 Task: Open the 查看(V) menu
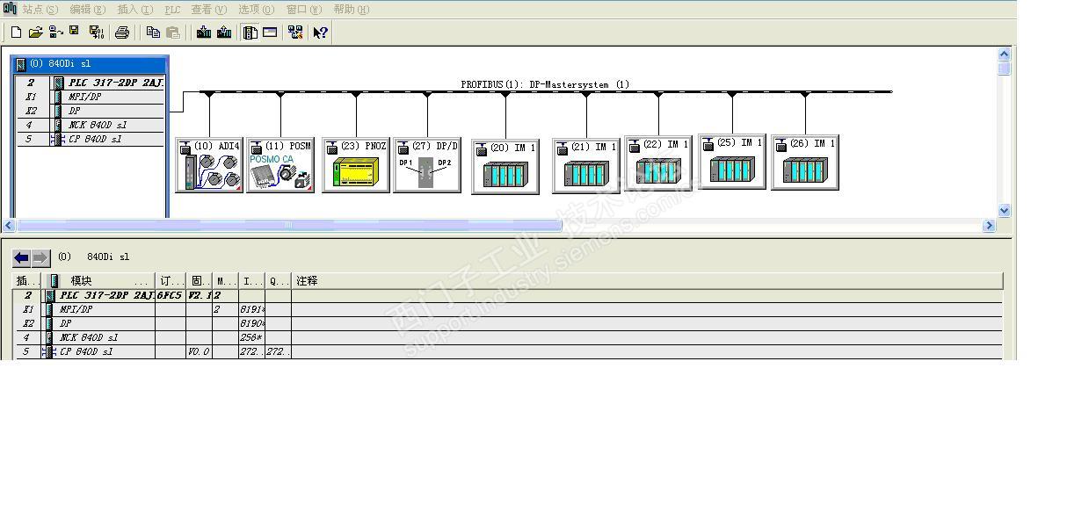click(208, 9)
